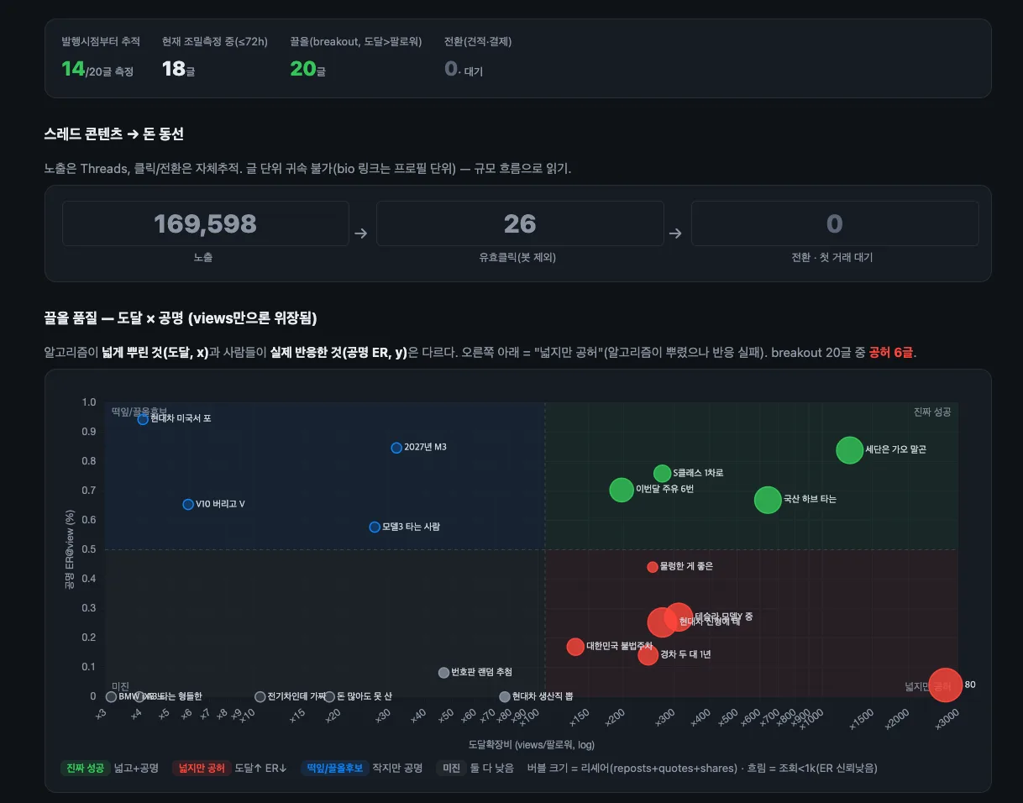Click the '경차 두 대 1년' red bubble

click(648, 655)
